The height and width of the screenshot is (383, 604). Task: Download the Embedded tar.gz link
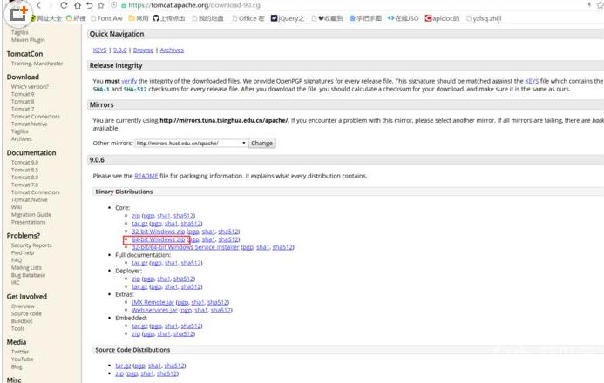139,326
